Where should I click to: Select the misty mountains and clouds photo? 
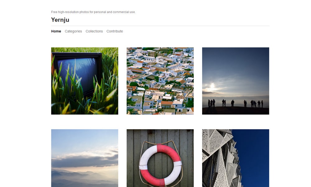[85, 158]
